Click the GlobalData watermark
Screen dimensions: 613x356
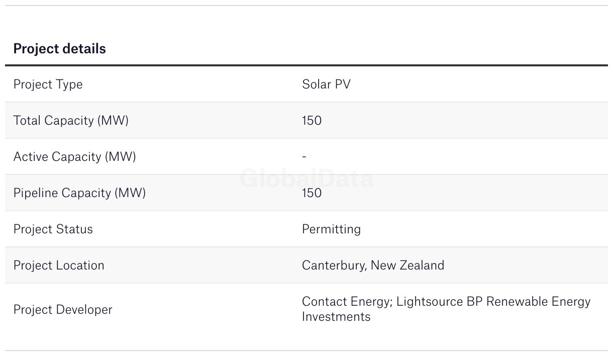pyautogui.click(x=306, y=179)
